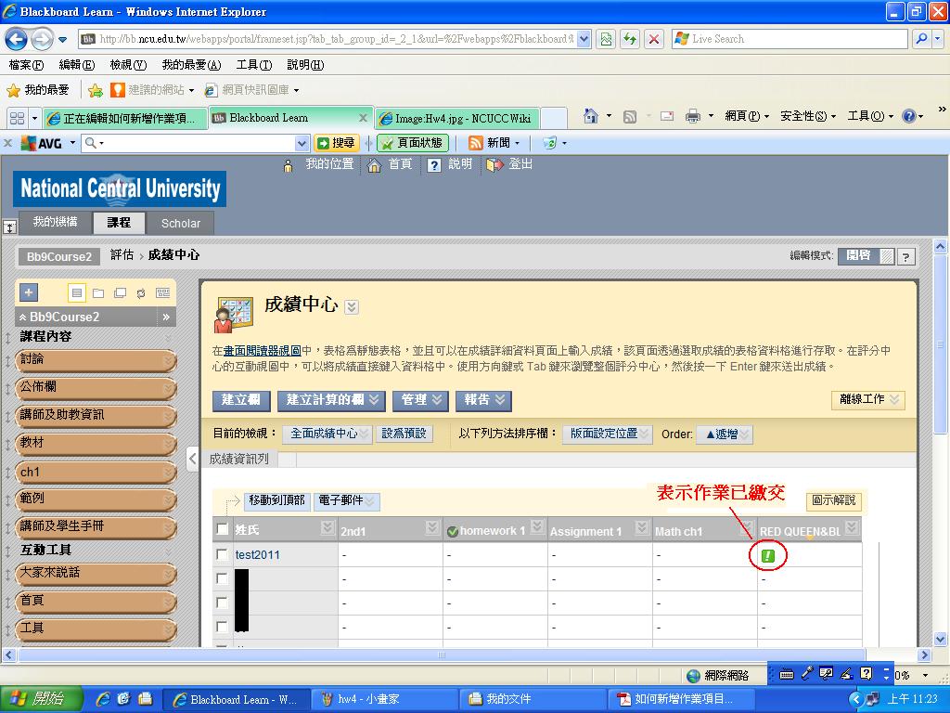950x713 pixels.
Task: Click the green needs-grading exclamation icon
Action: (x=768, y=556)
